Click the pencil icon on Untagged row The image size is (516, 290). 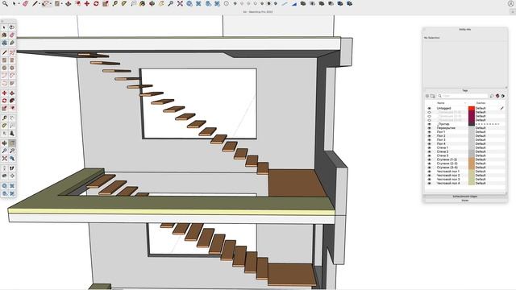coord(502,108)
